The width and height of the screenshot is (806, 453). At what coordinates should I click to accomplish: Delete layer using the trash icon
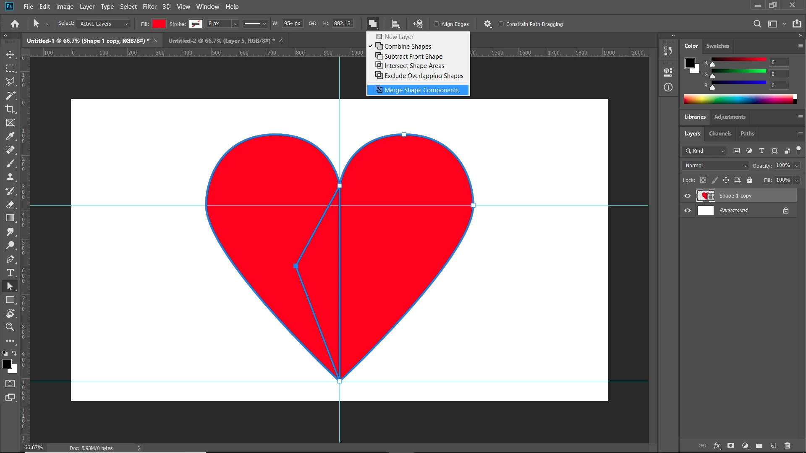click(787, 445)
